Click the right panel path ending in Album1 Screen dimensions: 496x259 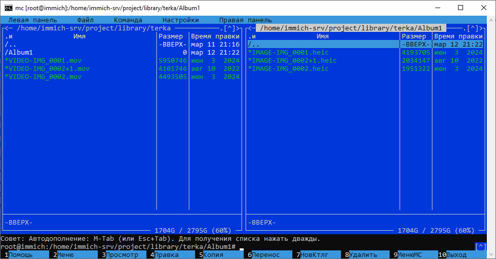click(x=351, y=28)
